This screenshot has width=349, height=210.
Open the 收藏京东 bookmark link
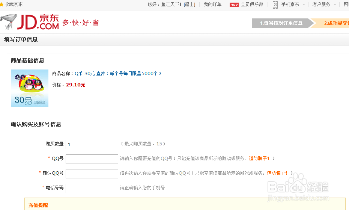coord(14,5)
